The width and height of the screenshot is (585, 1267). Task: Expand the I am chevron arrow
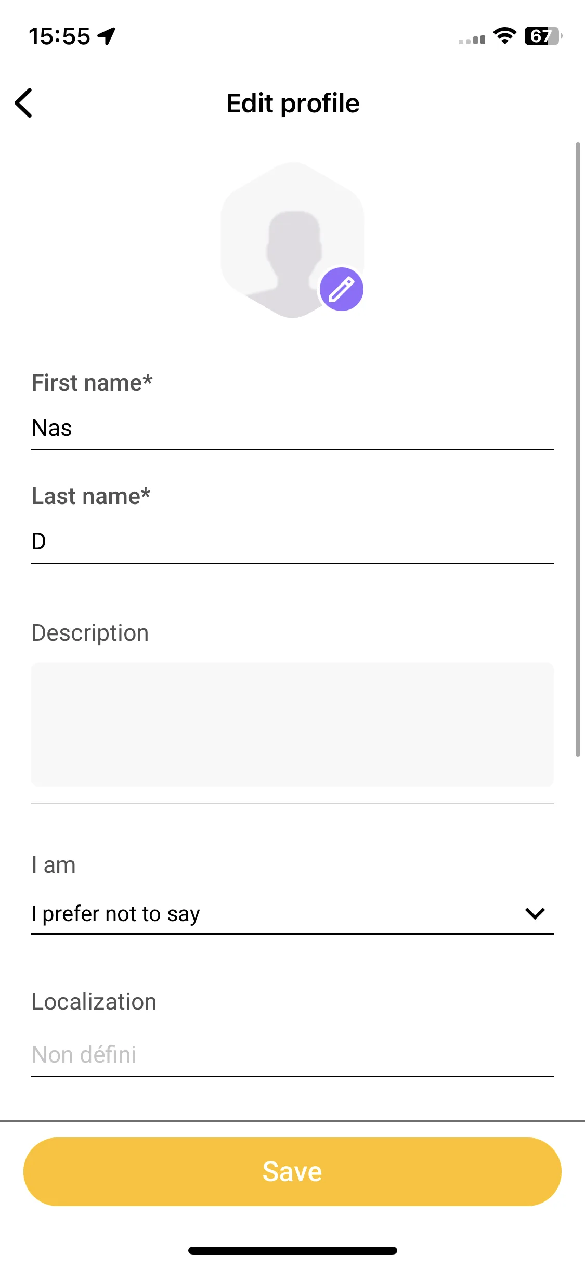pyautogui.click(x=535, y=913)
